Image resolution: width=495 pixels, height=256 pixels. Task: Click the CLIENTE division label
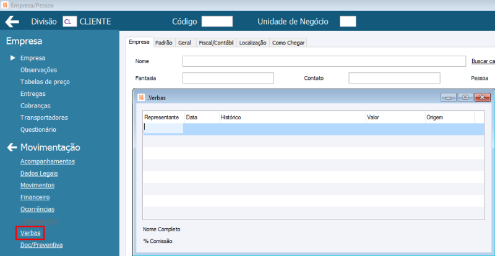click(x=95, y=22)
